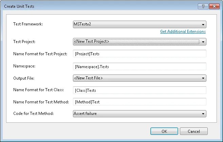Expand the Output File dropdown
The width and height of the screenshot is (223, 142).
(139, 78)
